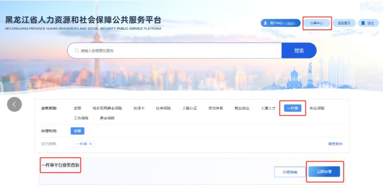The width and height of the screenshot is (383, 193).
Task: Switch to 就业创业 category
Action: (x=242, y=108)
